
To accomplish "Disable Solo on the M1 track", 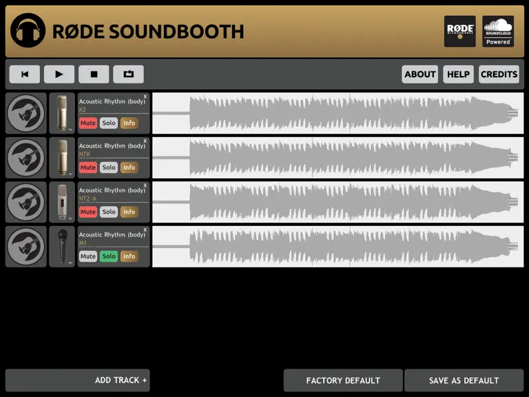I will (x=109, y=256).
